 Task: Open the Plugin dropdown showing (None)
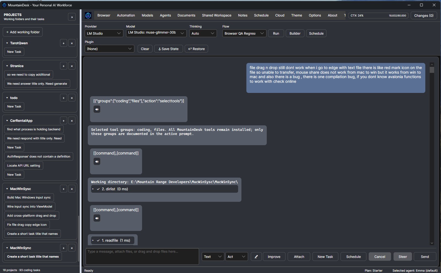coord(109,49)
